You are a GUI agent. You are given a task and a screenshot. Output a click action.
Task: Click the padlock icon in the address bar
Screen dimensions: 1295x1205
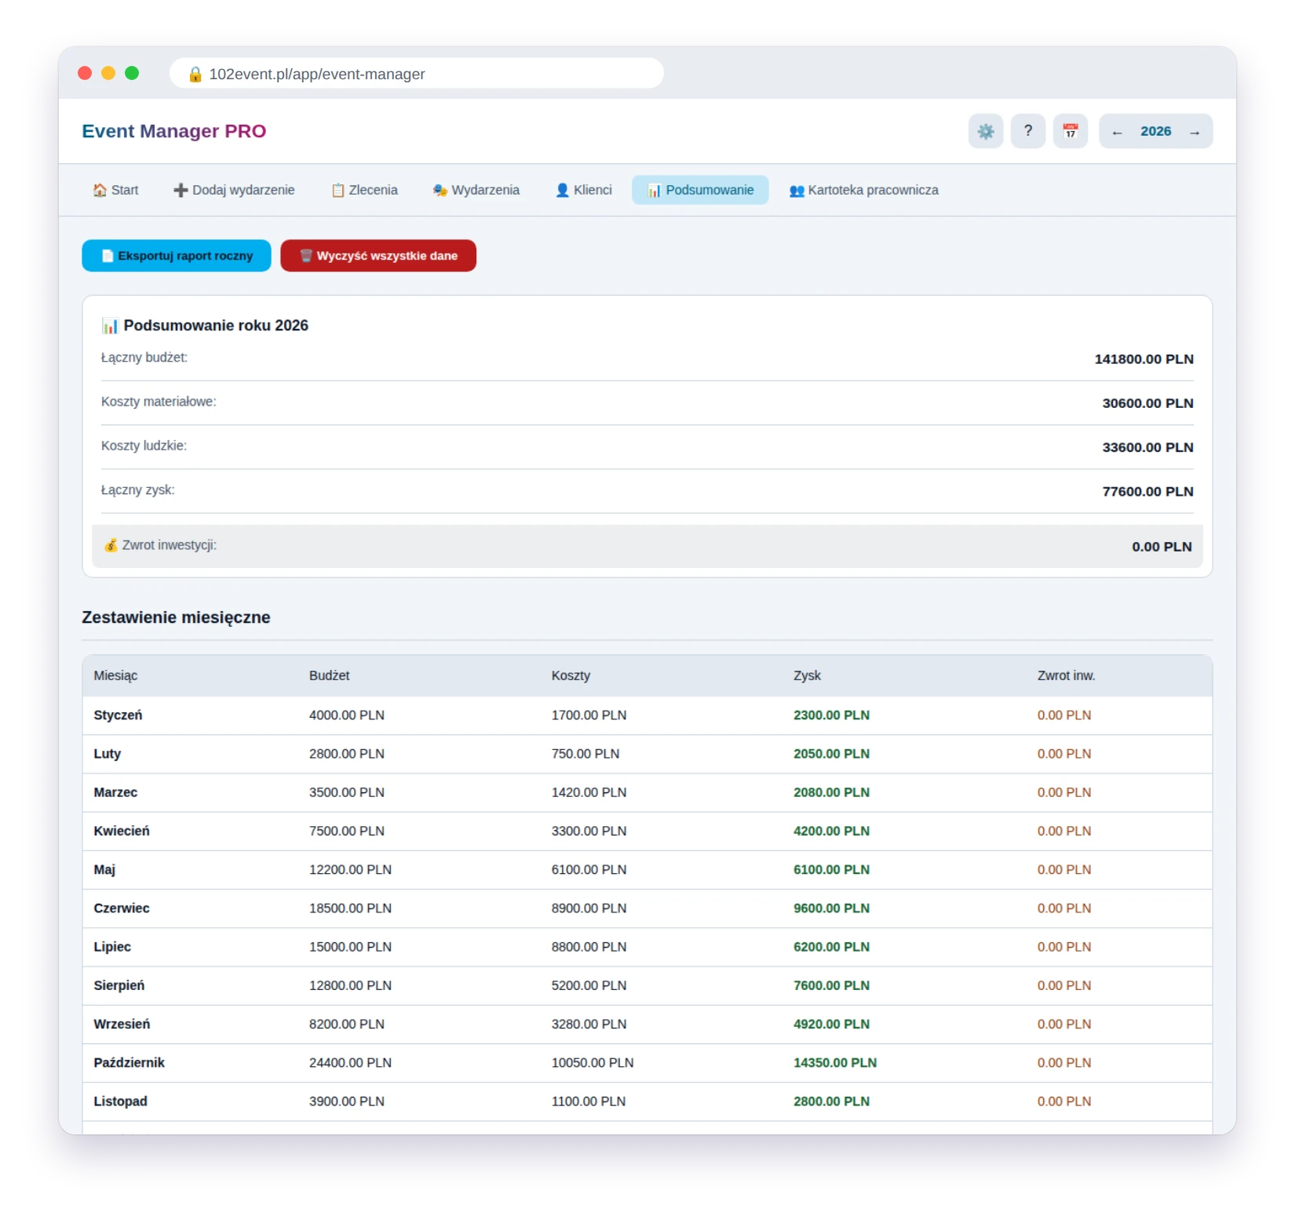[195, 74]
